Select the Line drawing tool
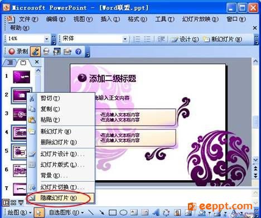 91,212
